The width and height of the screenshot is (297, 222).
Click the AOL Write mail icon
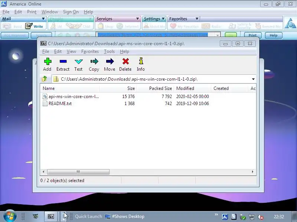click(x=29, y=26)
